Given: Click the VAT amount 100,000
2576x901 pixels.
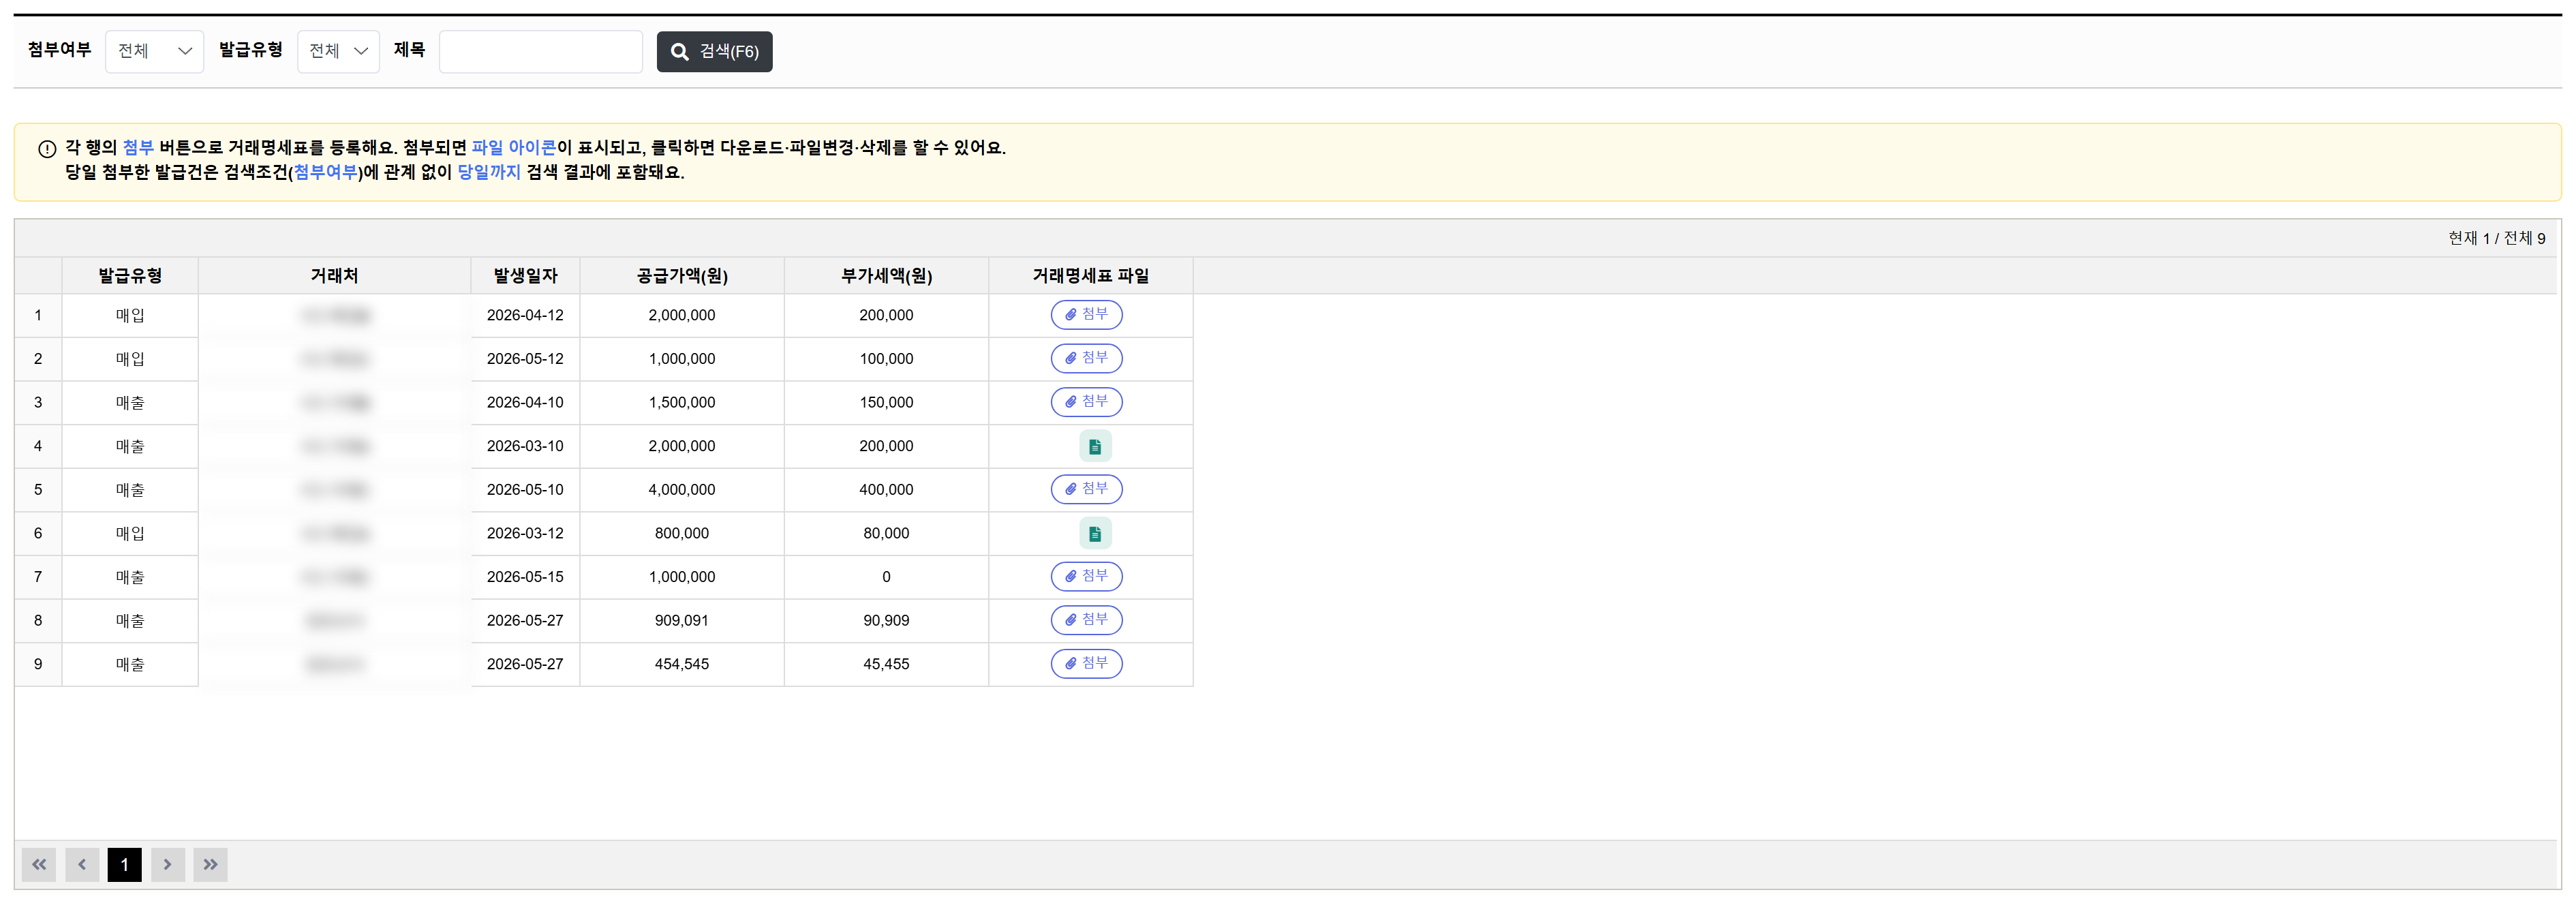Looking at the screenshot, I should 886,358.
